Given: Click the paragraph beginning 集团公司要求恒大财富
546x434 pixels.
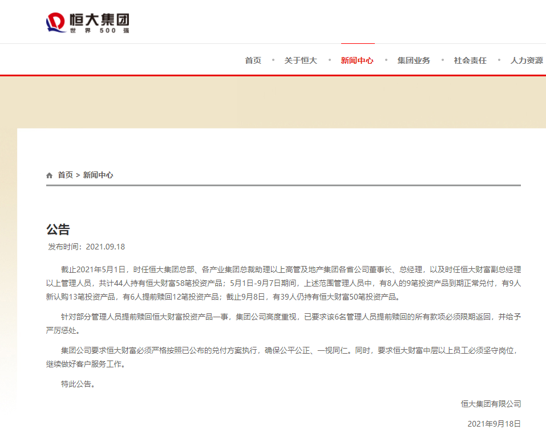Looking at the screenshot, I should (283, 357).
